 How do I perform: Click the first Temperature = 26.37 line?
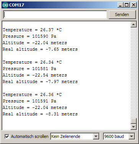pyautogui.click(x=32, y=30)
